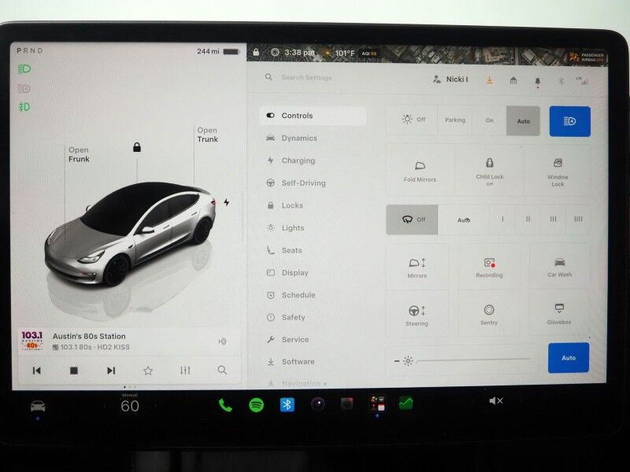This screenshot has height=472, width=630.
Task: Tap the Sentry circle icon in status bar
Action: (275, 52)
